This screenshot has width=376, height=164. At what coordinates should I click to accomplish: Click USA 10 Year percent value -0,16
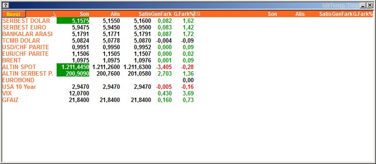click(x=188, y=87)
